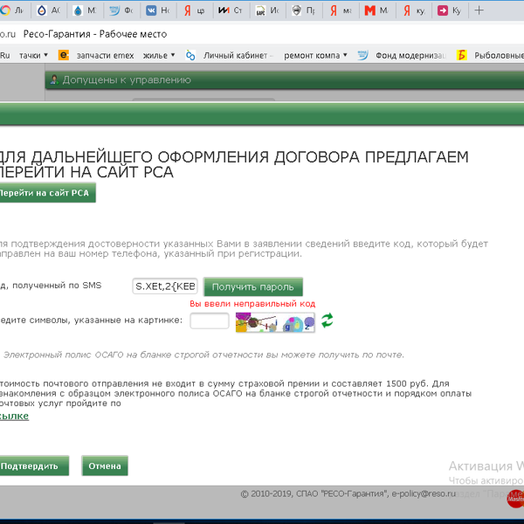
Task: Open the Фонд модернизации bookmark text
Action: click(410, 55)
